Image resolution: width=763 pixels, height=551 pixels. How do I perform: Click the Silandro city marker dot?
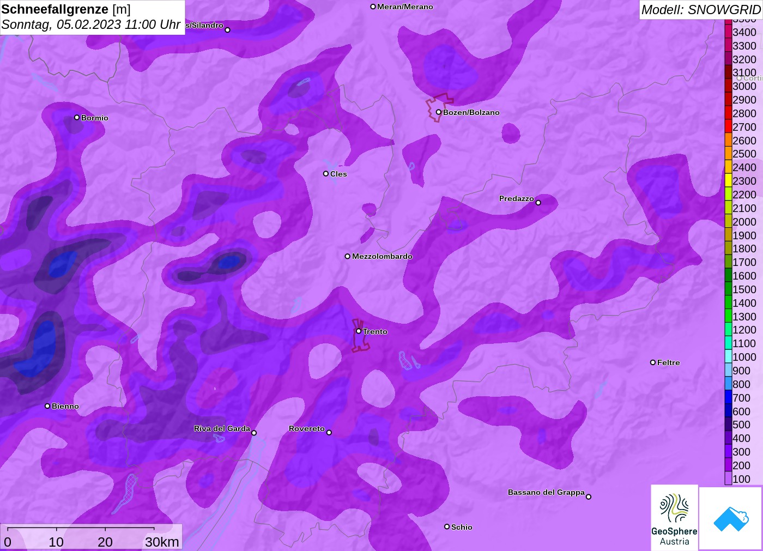pyautogui.click(x=228, y=30)
